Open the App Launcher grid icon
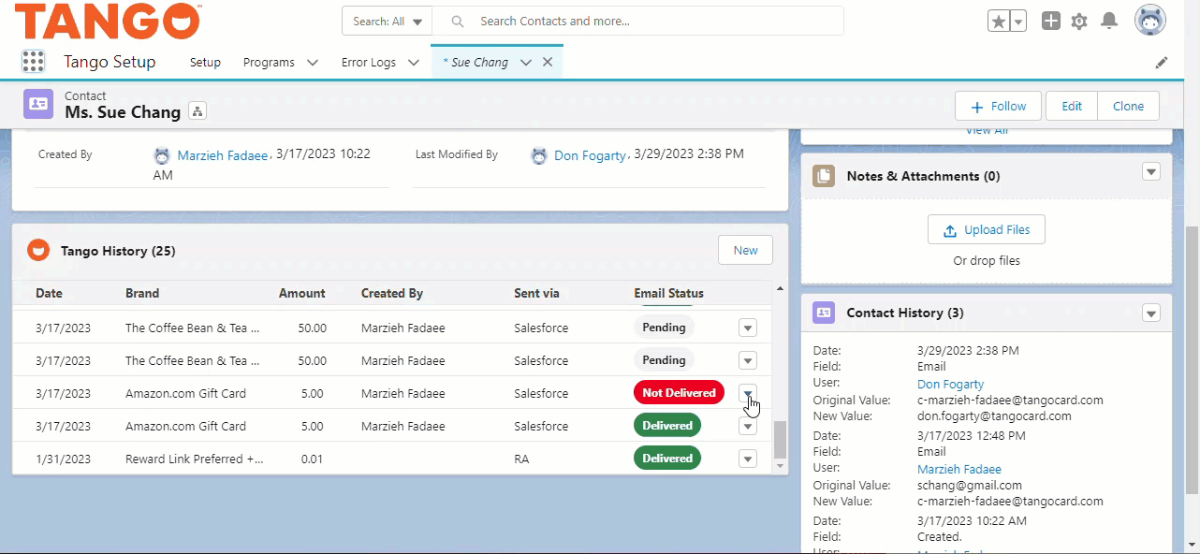Viewport: 1200px width, 554px height. pos(33,62)
